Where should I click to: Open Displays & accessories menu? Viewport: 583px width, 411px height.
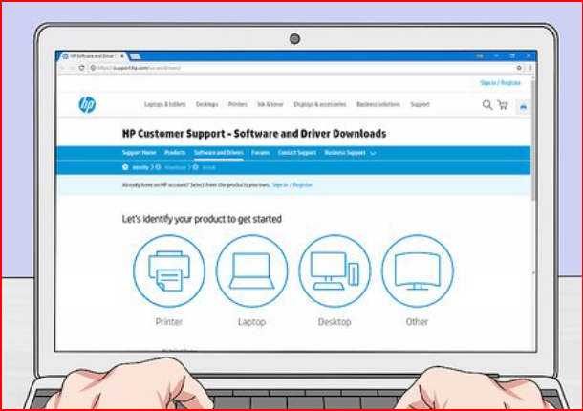coord(320,104)
